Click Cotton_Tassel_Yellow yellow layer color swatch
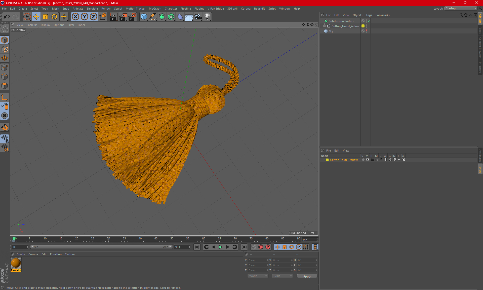The width and height of the screenshot is (483, 290). pos(363,26)
